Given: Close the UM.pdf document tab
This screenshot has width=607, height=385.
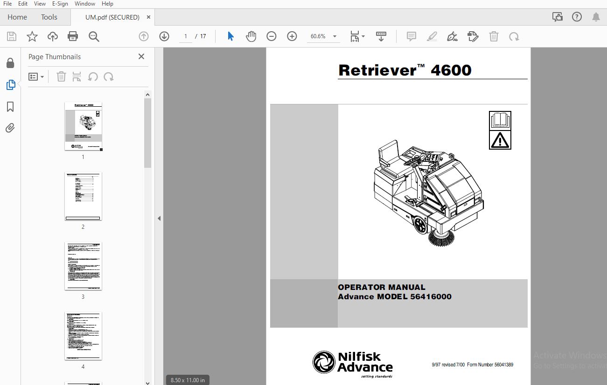Looking at the screenshot, I should click(148, 17).
